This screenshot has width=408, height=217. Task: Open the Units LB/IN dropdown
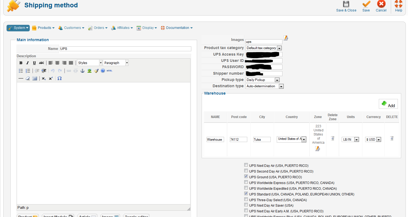pos(350,140)
